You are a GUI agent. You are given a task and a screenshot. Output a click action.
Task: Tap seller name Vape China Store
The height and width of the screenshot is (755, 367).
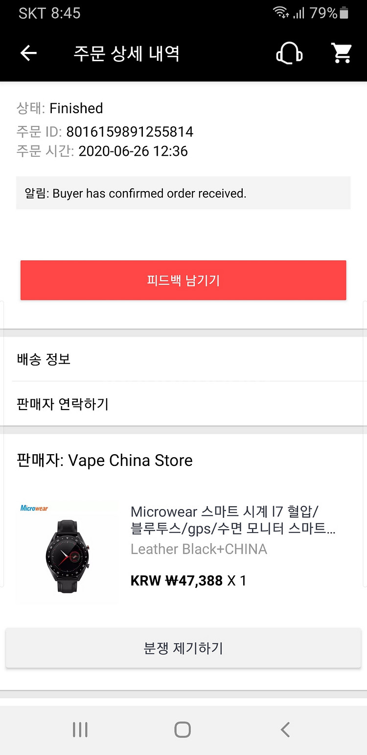tap(130, 461)
